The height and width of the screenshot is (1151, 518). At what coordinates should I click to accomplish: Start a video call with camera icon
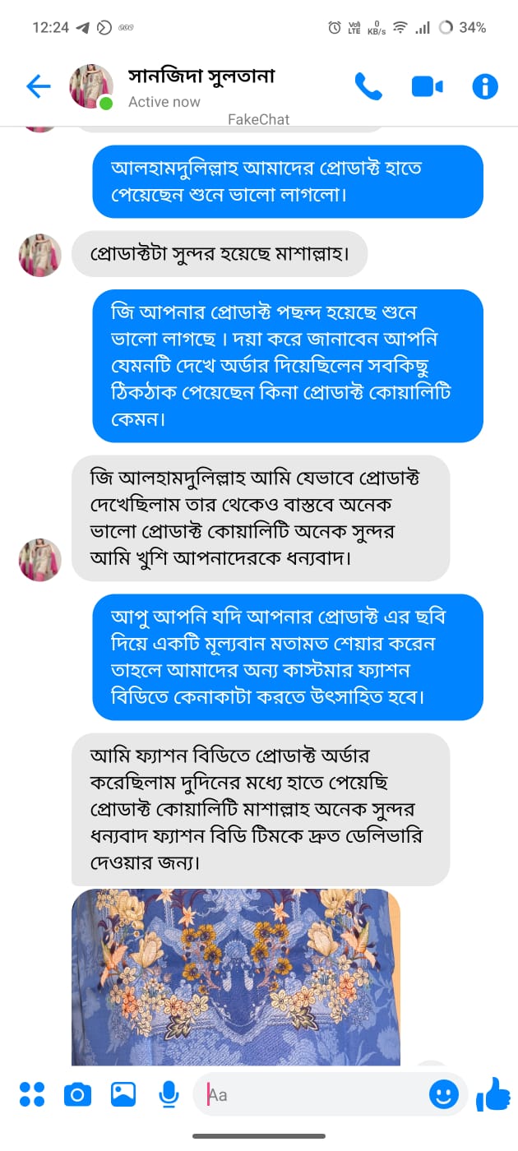click(x=427, y=86)
